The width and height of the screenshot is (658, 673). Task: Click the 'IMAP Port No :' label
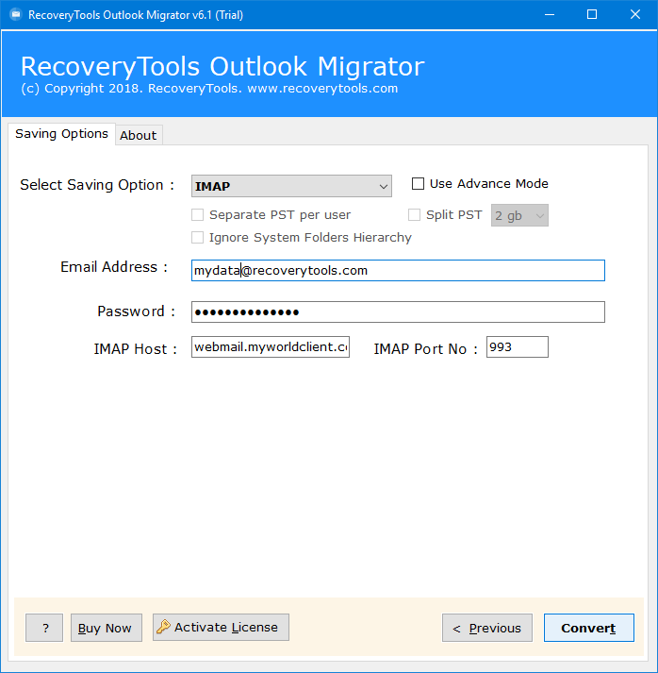pyautogui.click(x=426, y=349)
